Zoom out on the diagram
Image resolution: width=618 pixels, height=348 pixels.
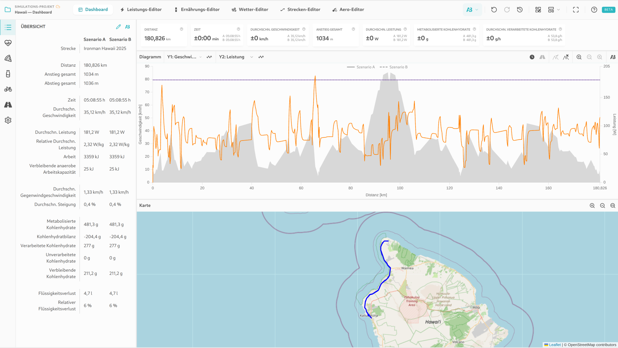589,57
